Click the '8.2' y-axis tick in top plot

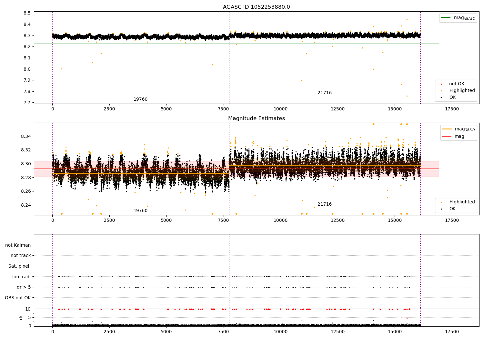pyautogui.click(x=27, y=47)
